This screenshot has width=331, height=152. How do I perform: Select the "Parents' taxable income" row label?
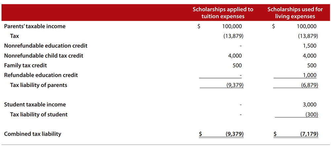(35, 26)
